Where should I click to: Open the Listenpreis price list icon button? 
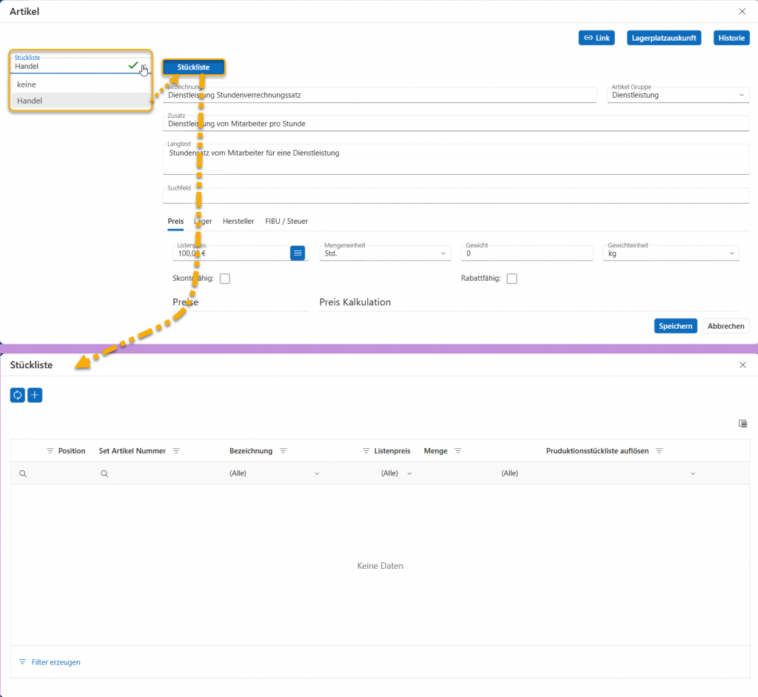click(298, 253)
